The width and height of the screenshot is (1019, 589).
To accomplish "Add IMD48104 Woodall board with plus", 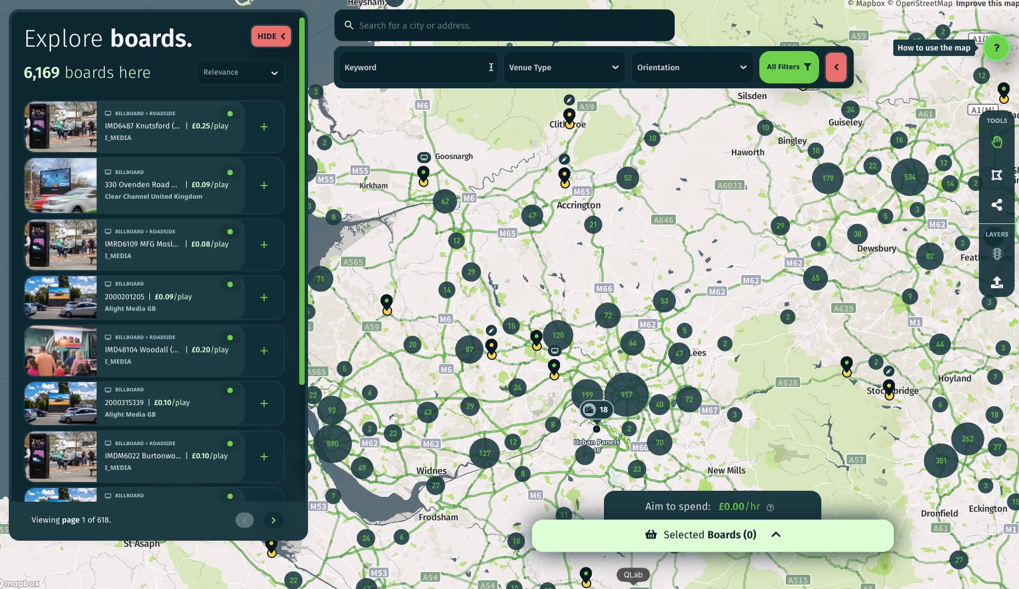I will point(264,351).
